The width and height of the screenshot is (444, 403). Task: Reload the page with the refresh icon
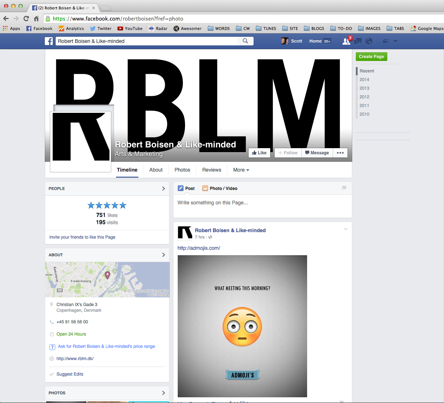[26, 19]
